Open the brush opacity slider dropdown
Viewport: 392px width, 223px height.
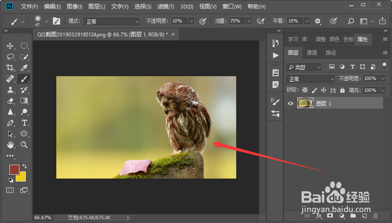[x=191, y=21]
